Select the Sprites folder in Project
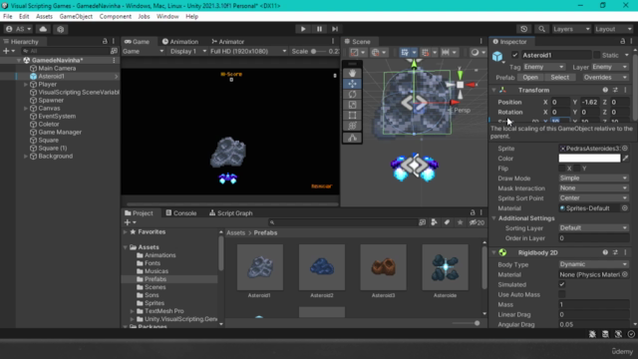The height and width of the screenshot is (359, 638). [155, 303]
